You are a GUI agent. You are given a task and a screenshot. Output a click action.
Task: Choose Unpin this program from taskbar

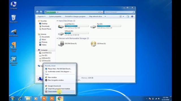click(x=60, y=89)
